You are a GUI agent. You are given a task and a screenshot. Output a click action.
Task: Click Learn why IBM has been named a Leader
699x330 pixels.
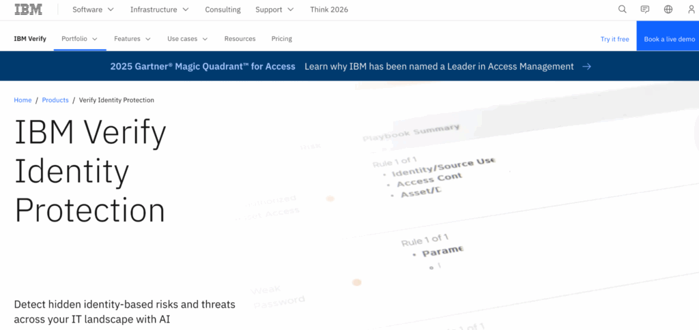click(439, 66)
